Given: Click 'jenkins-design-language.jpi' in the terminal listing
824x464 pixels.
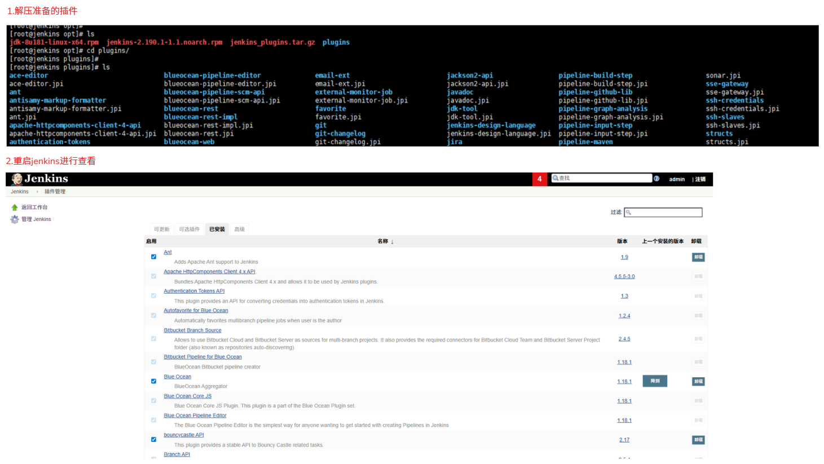Looking at the screenshot, I should (499, 134).
